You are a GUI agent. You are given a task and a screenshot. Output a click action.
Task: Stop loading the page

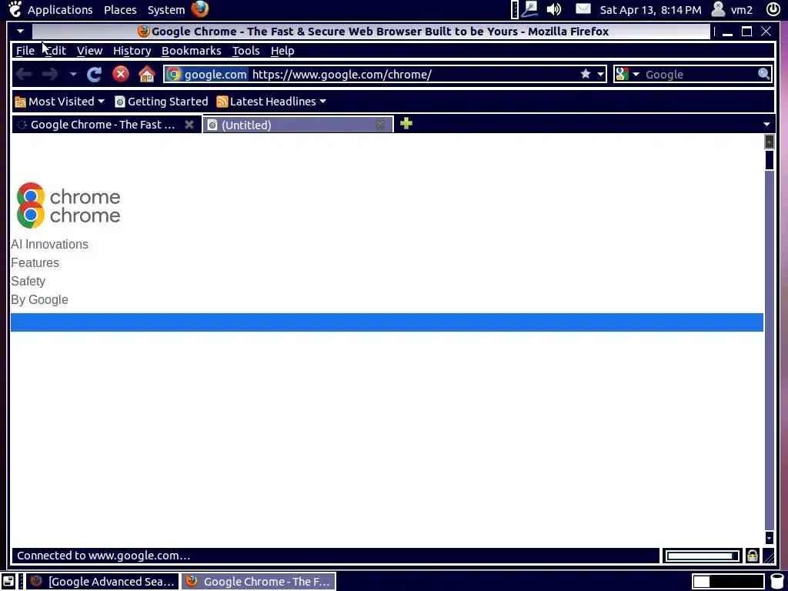tap(121, 75)
